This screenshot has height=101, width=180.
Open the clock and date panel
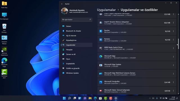(172, 98)
